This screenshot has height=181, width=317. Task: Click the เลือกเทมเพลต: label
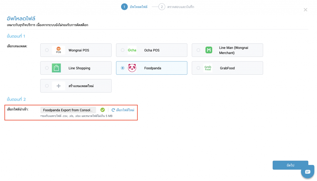17,46
